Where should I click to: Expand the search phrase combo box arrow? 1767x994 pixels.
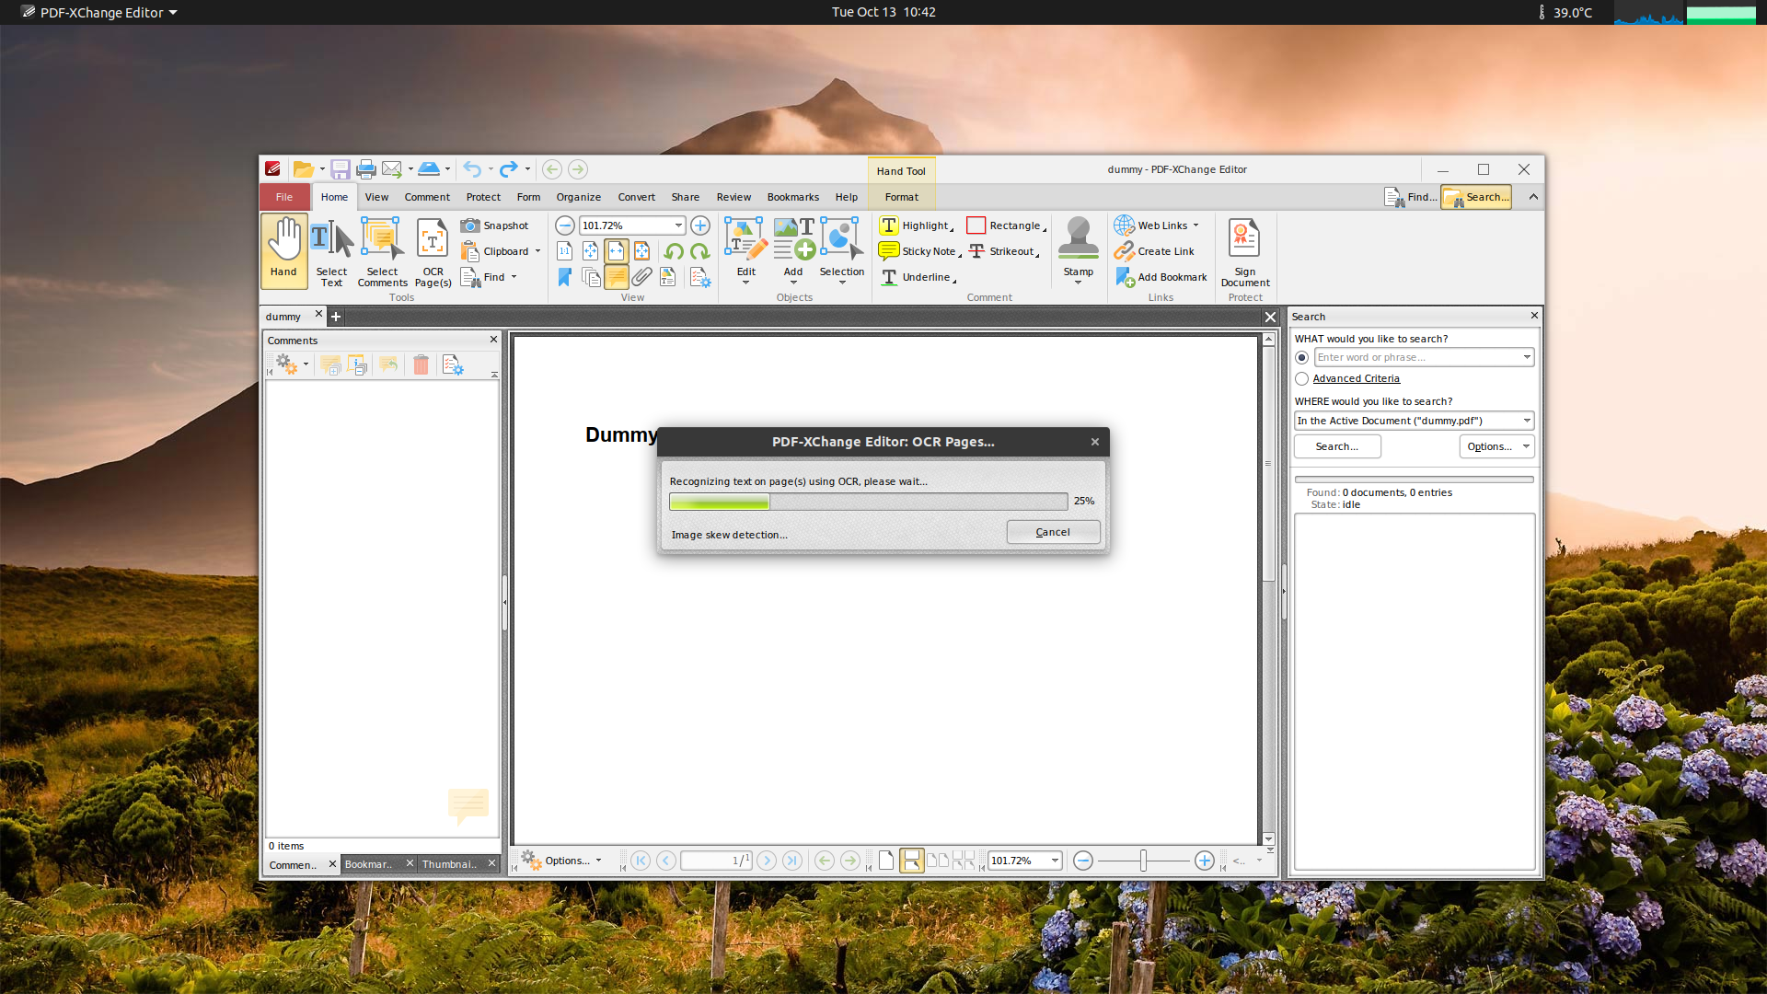pos(1527,358)
